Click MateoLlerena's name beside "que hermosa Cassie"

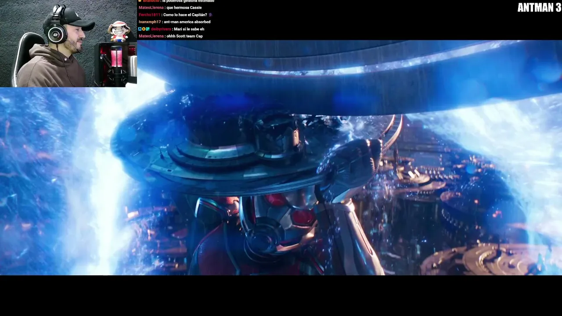(151, 8)
